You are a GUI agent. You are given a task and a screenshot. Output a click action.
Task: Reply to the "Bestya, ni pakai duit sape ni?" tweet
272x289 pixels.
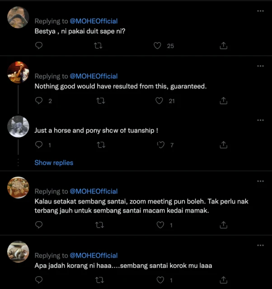click(39, 46)
